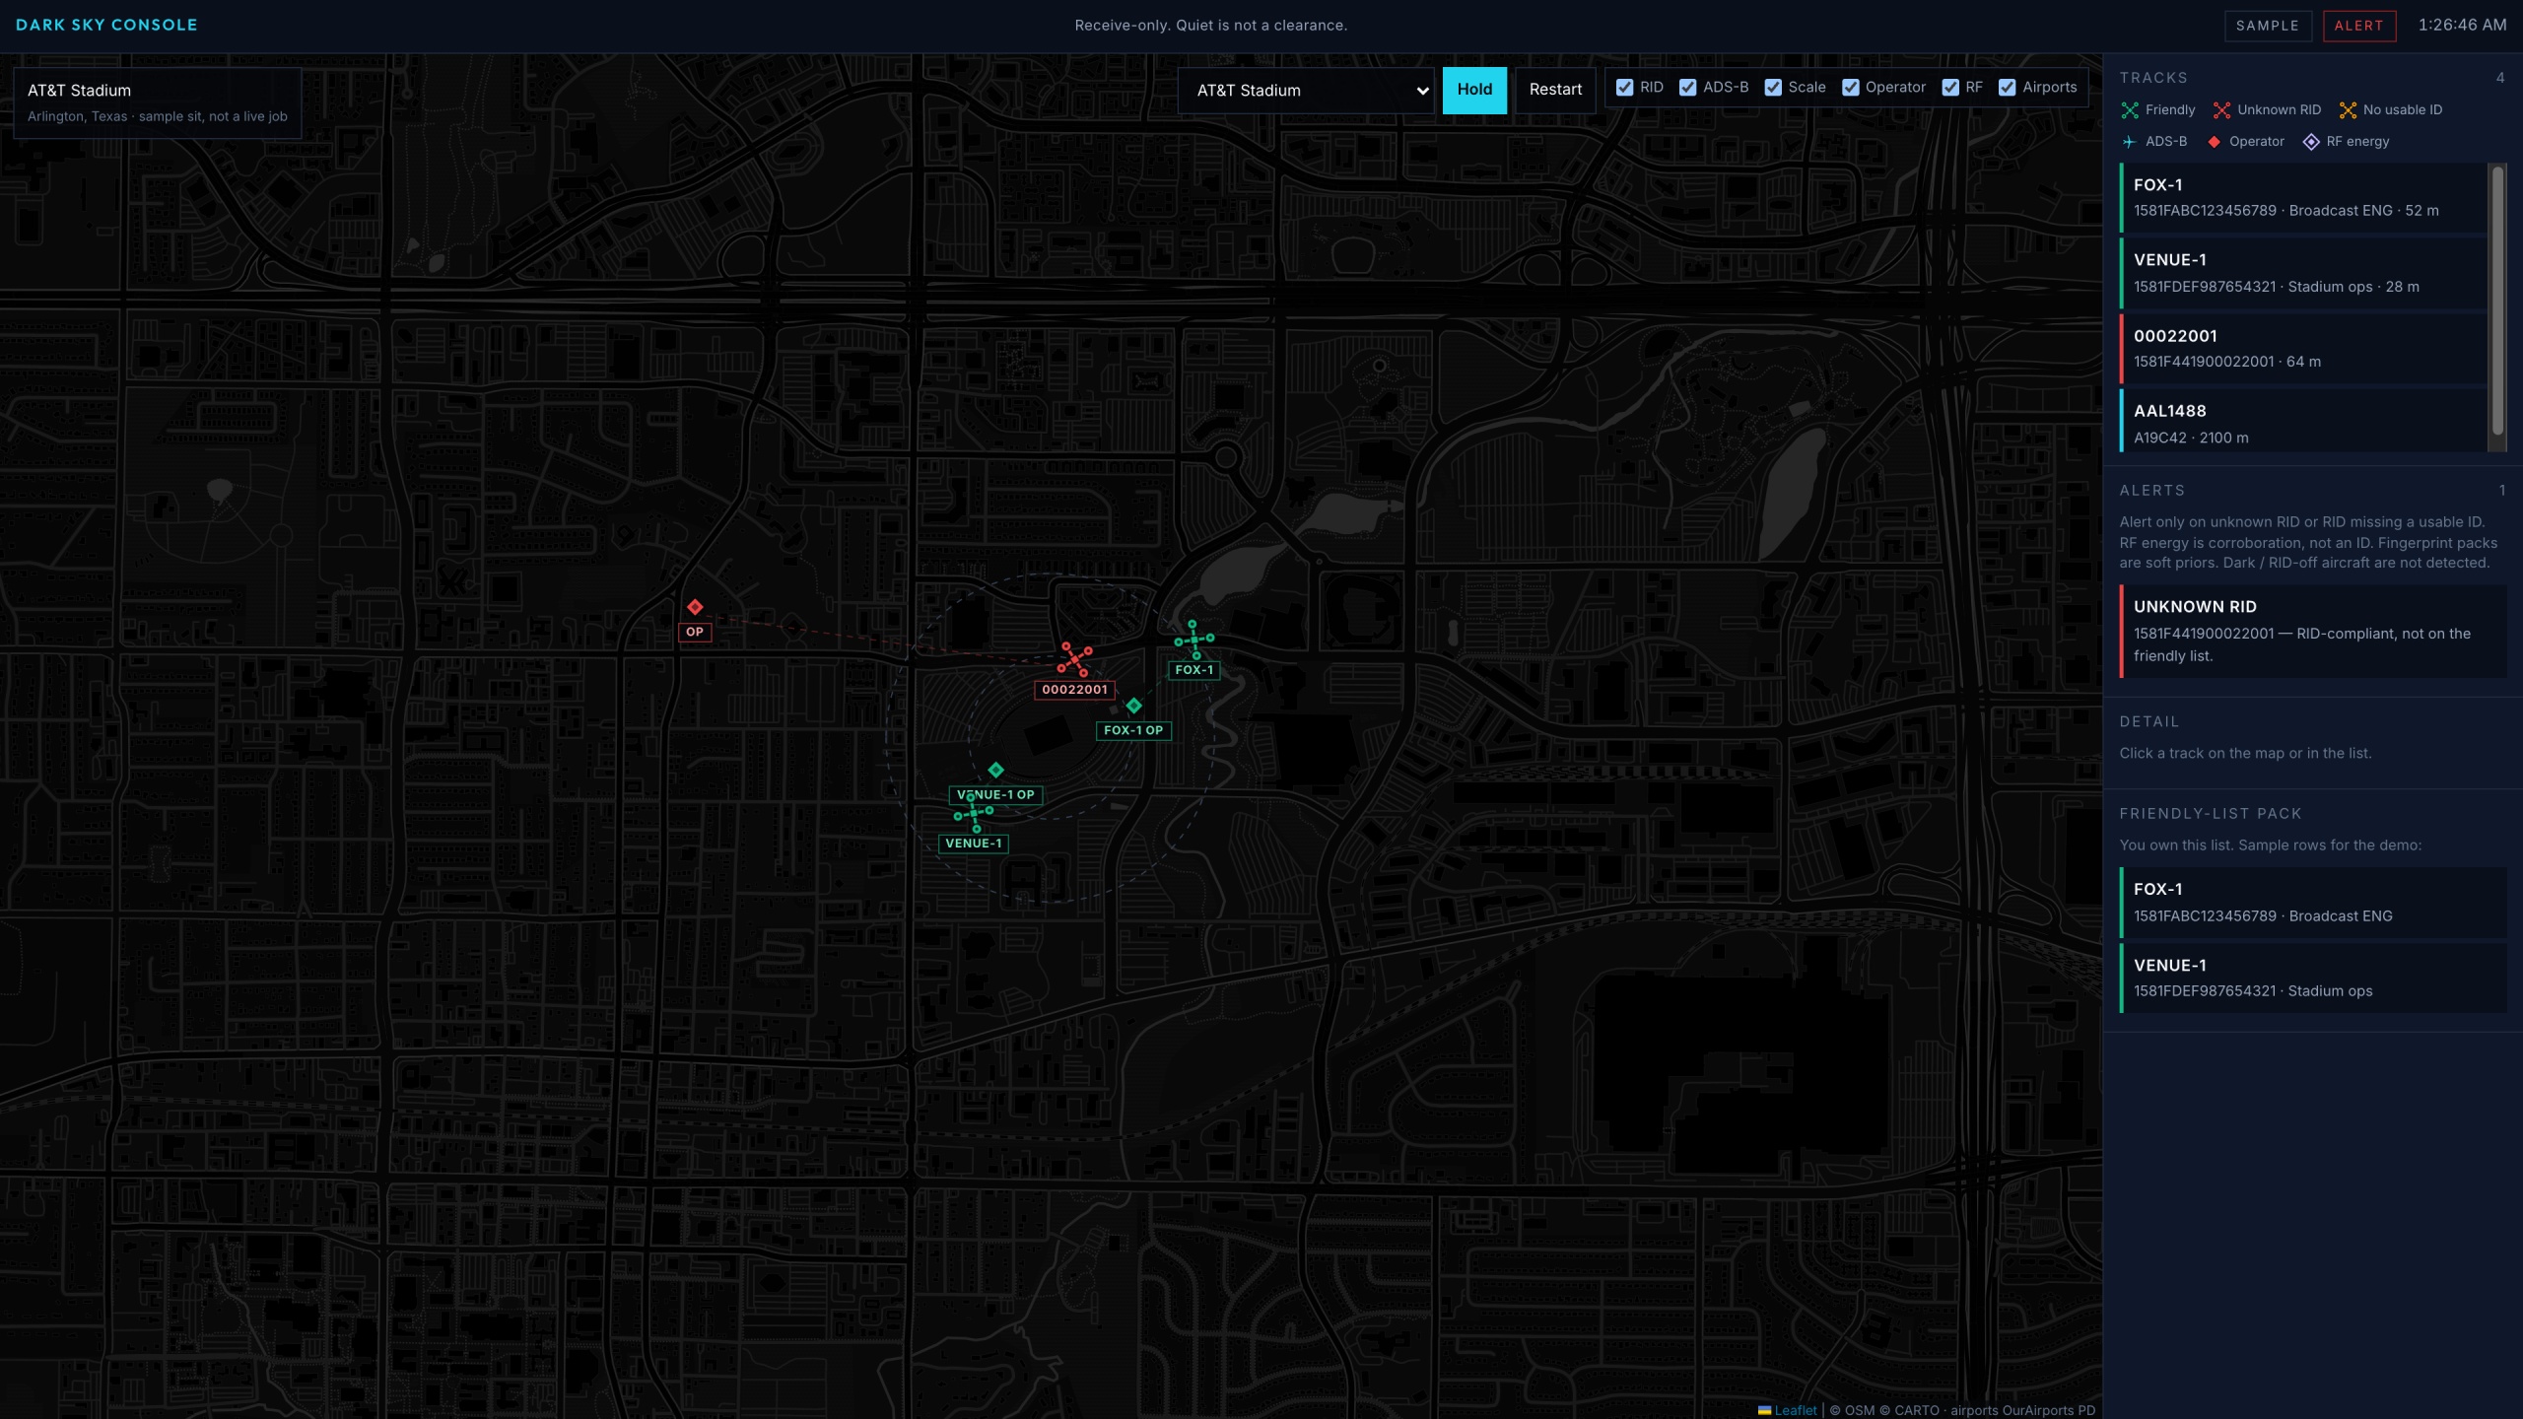
Task: Click the FOX-1 OP operator diamond
Action: (x=1133, y=706)
